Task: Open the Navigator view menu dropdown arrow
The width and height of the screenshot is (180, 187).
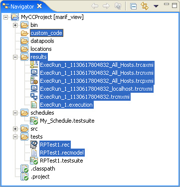Action: [x=156, y=6]
